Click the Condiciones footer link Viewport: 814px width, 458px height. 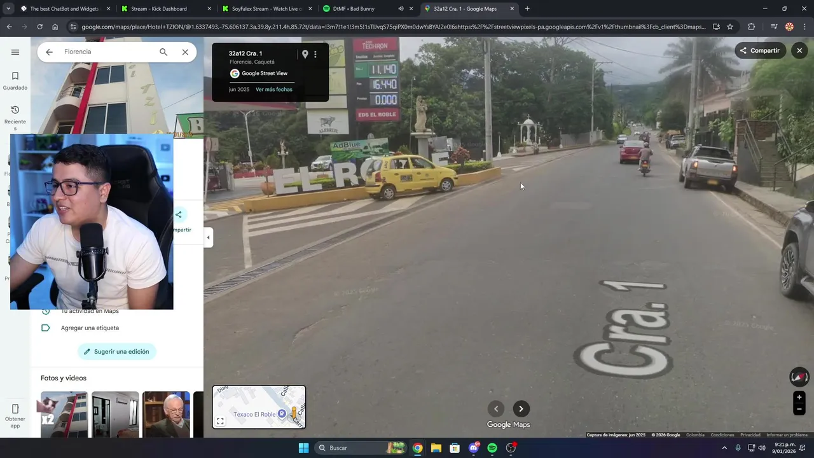pos(722,435)
